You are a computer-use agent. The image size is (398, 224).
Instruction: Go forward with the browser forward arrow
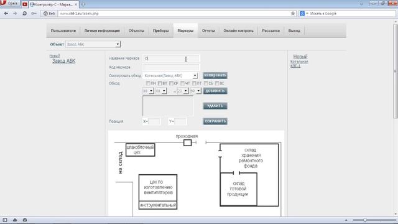pyautogui.click(x=15, y=14)
